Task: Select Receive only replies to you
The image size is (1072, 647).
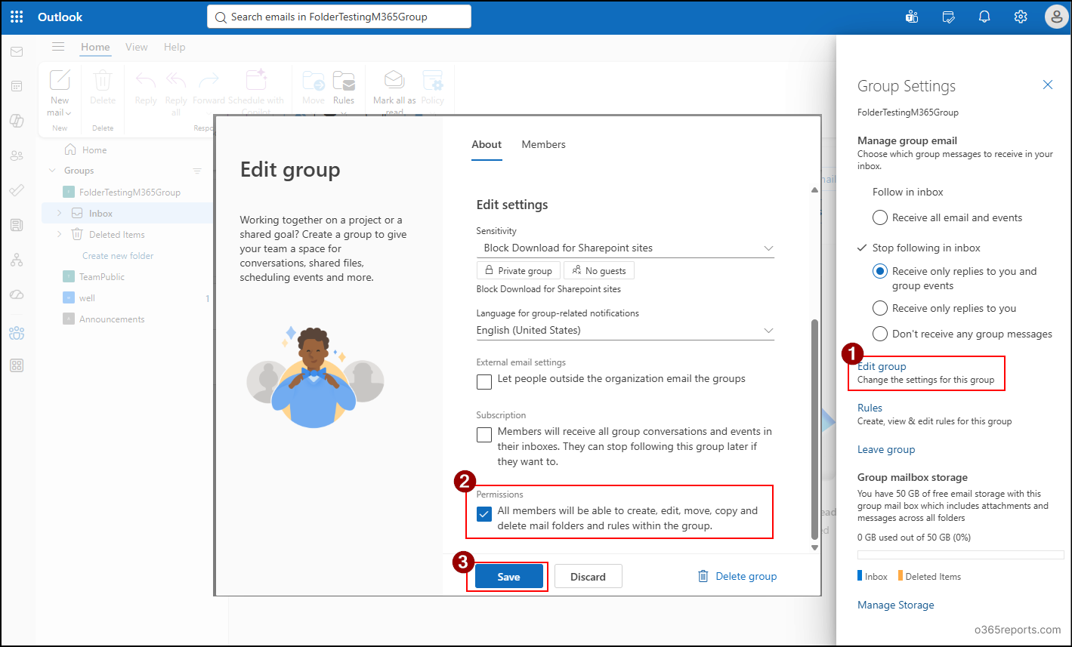Action: [880, 308]
